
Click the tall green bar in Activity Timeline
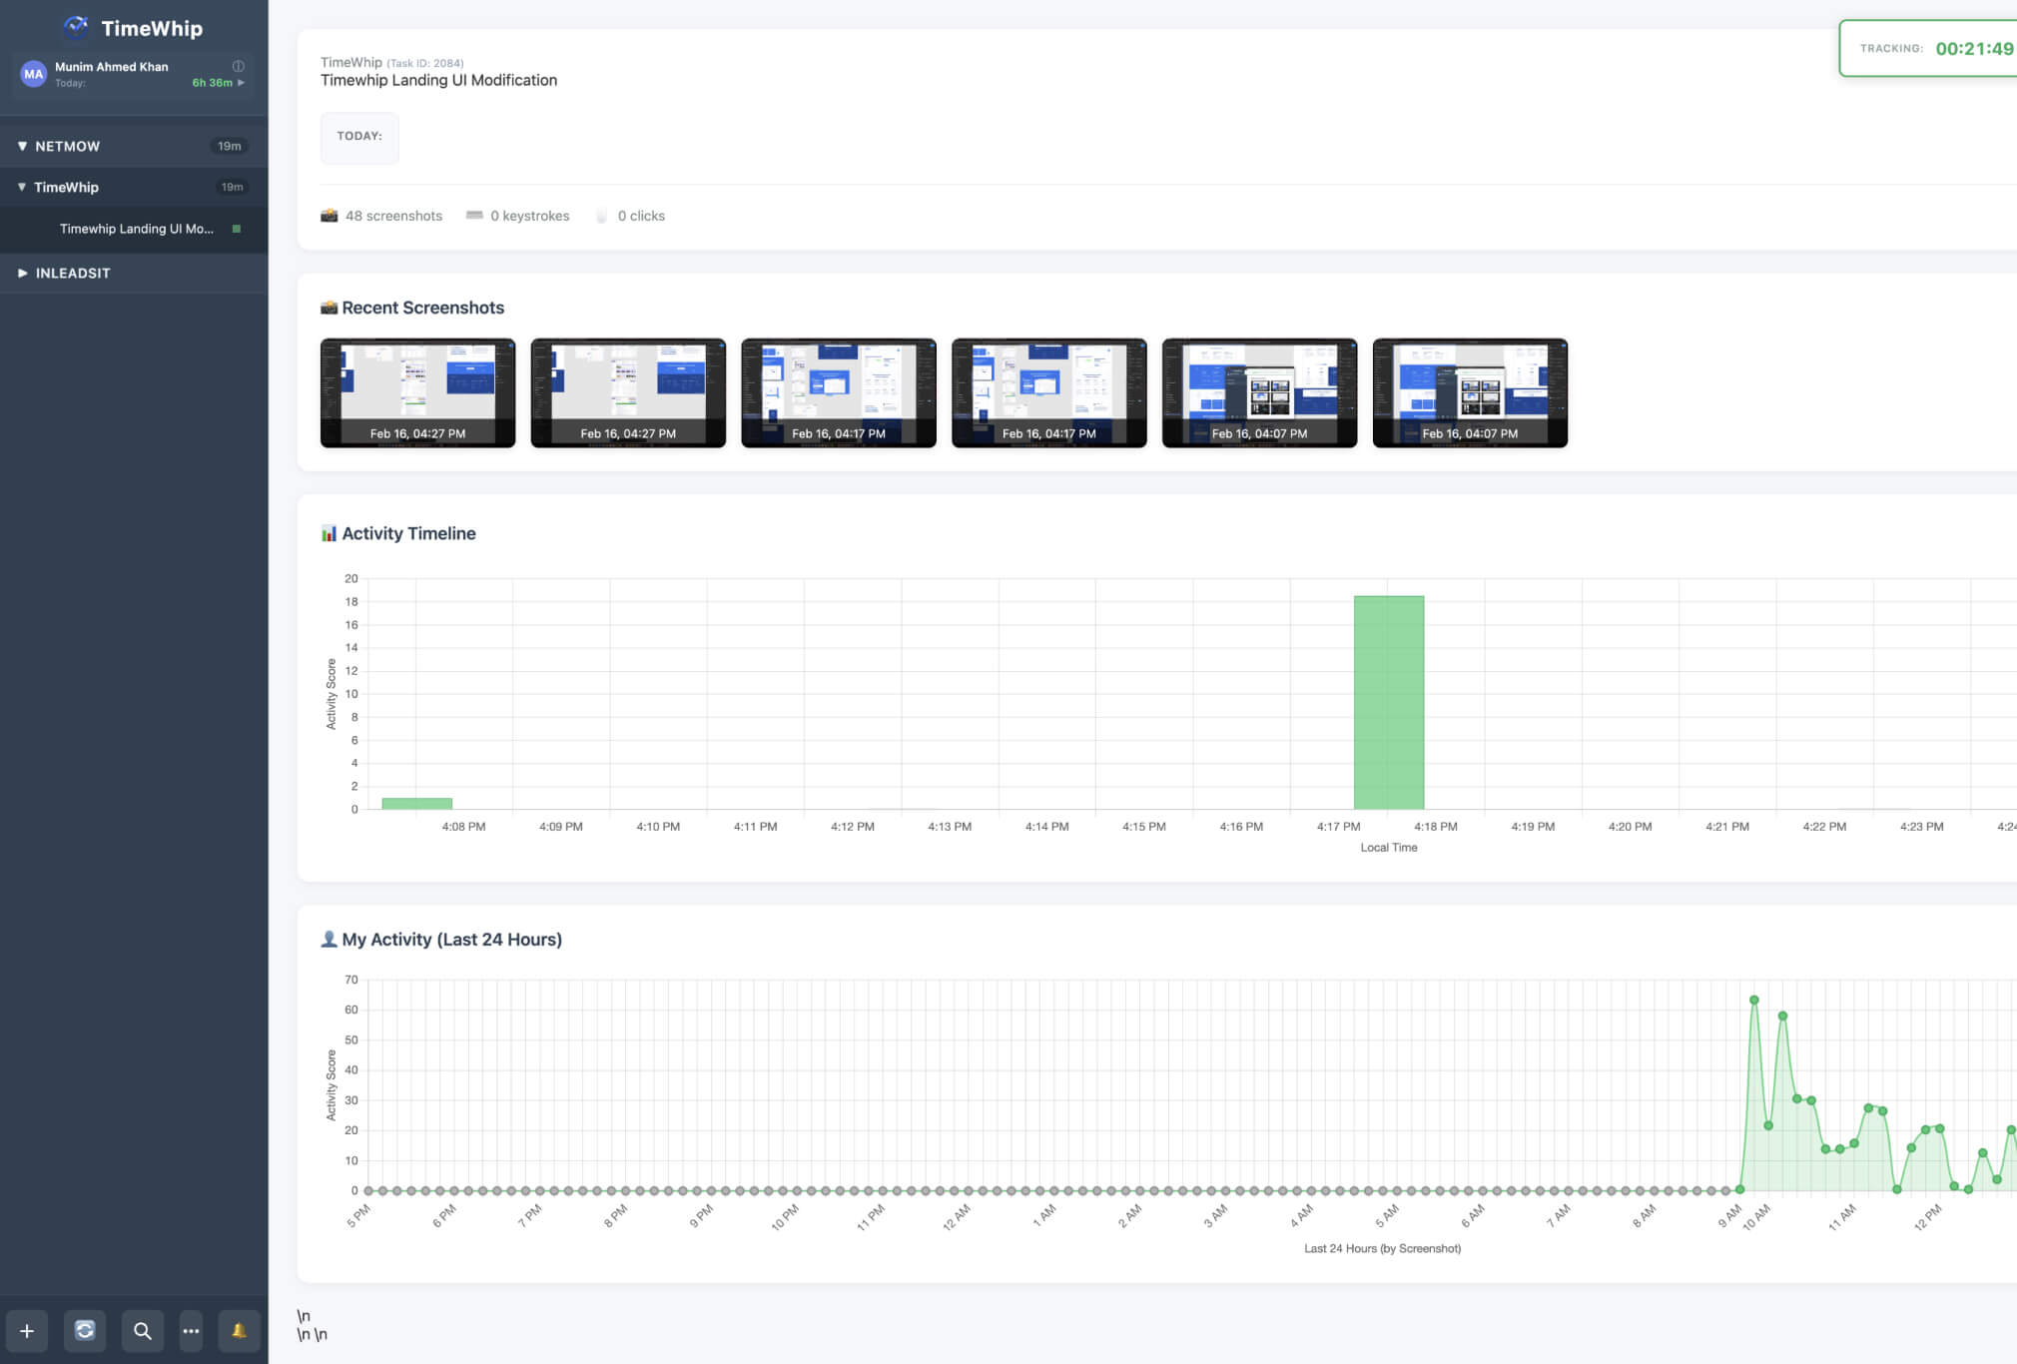click(x=1389, y=702)
